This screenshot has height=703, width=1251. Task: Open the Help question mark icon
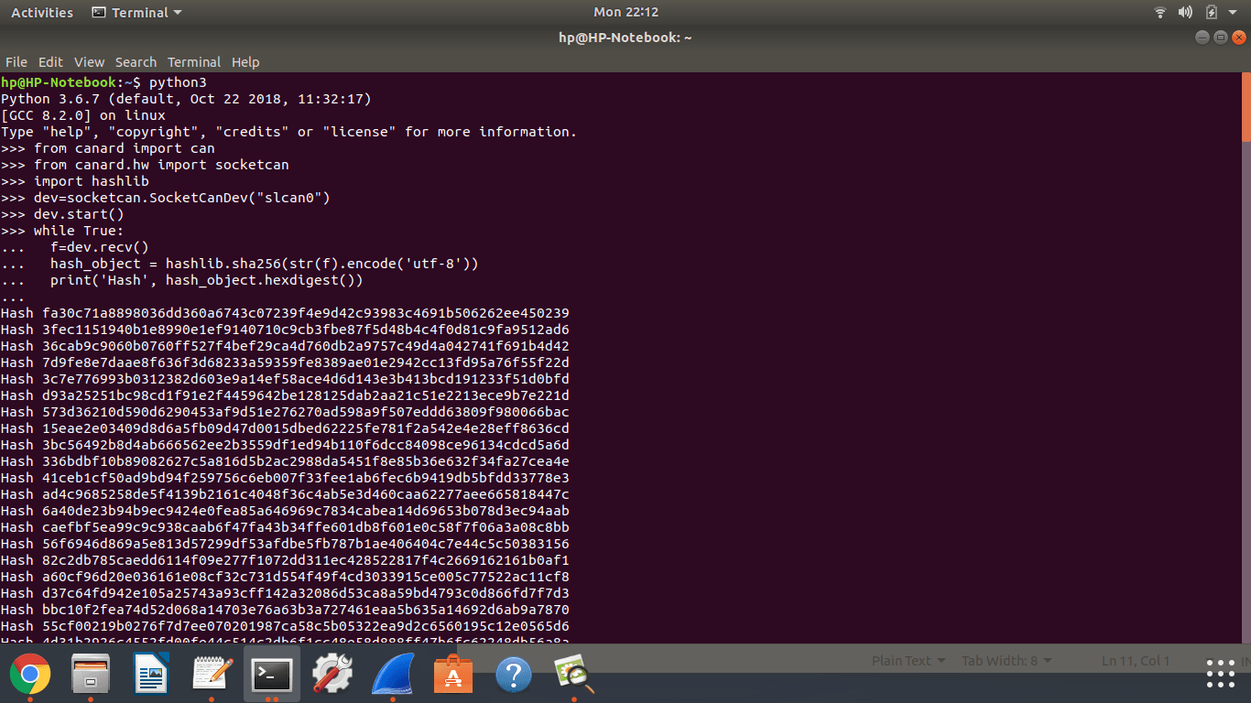click(x=514, y=676)
